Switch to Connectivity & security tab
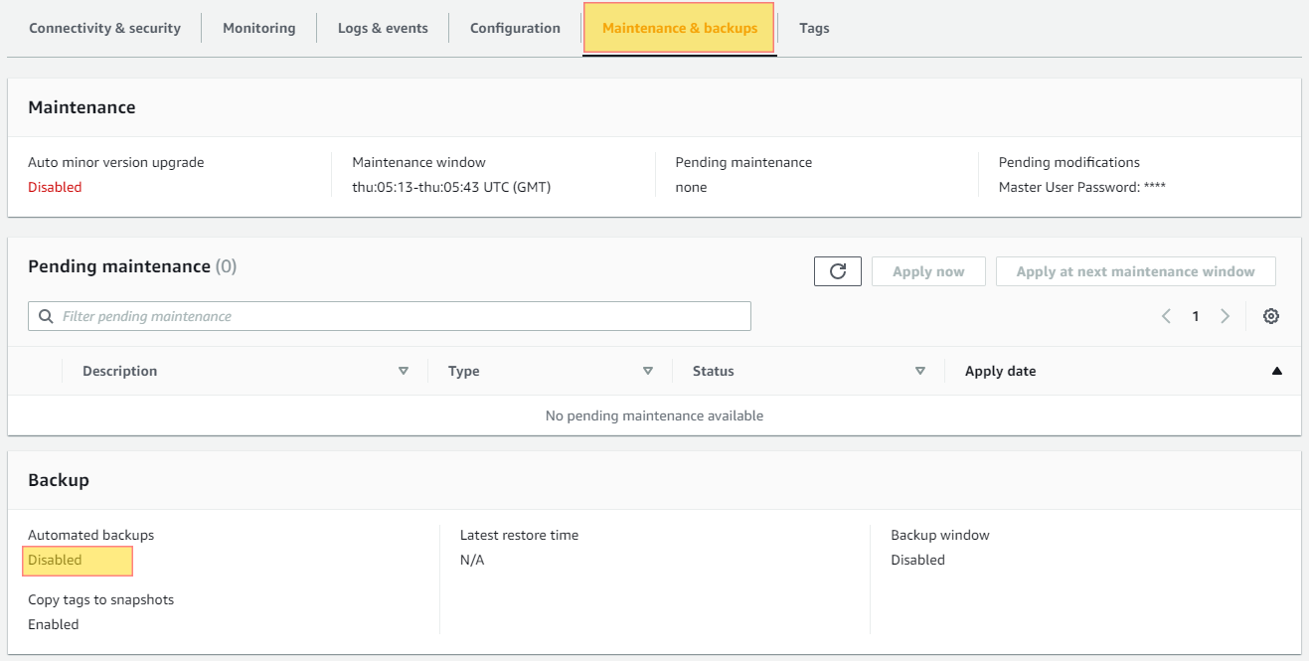Screen dimensions: 1309x661 [104, 28]
